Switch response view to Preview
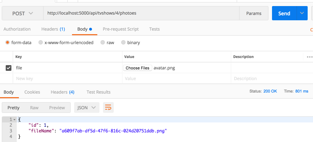 (57, 107)
